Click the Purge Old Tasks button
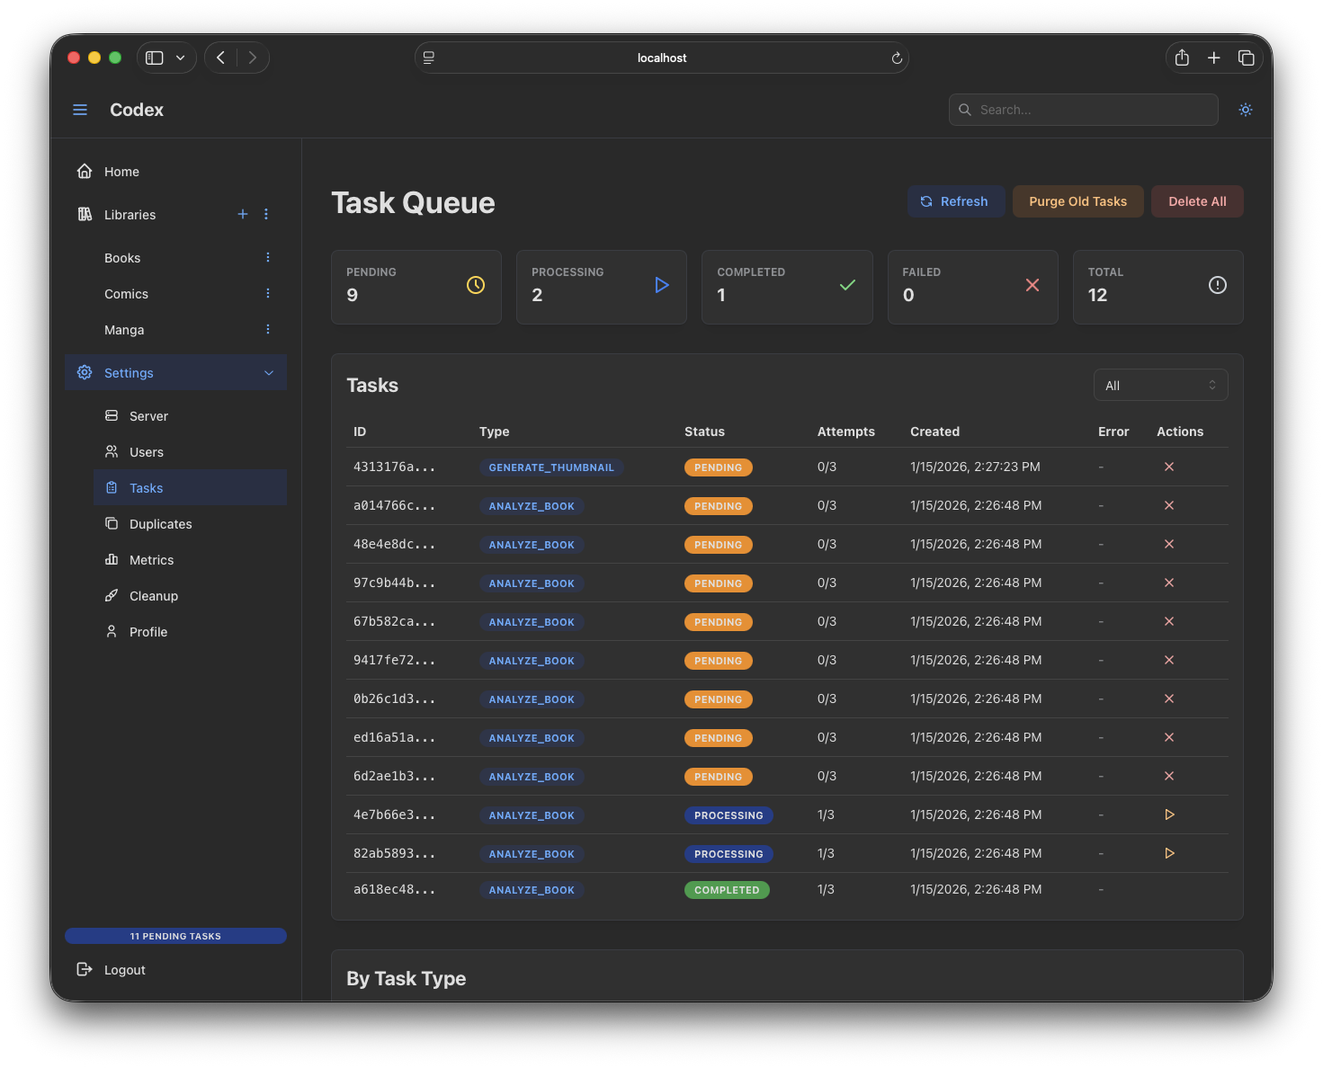This screenshot has width=1323, height=1068. tap(1077, 201)
